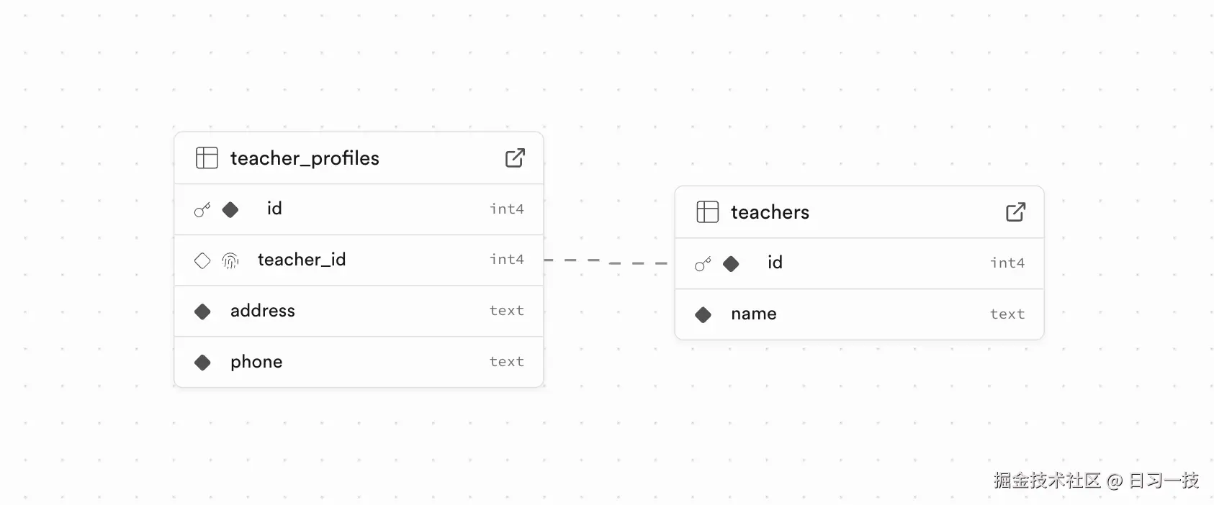
Task: Click the id row in teacher_profiles
Action: pos(359,209)
